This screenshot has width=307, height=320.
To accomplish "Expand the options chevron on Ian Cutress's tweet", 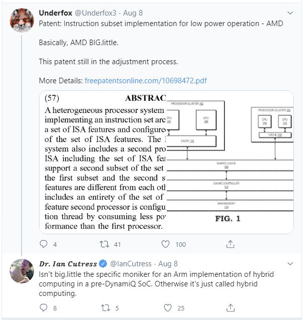I will (x=290, y=263).
